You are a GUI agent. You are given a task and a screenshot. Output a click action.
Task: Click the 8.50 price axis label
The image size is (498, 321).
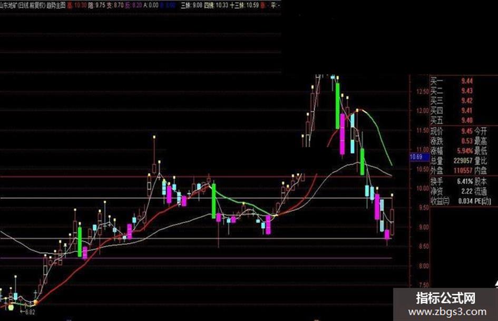(x=424, y=246)
